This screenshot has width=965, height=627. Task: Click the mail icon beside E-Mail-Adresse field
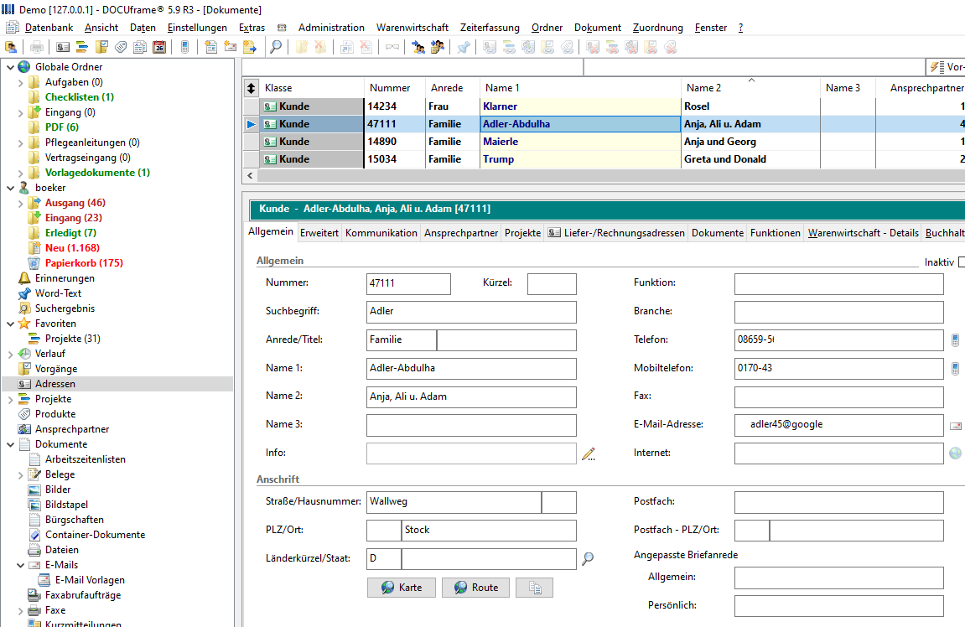[x=956, y=426]
